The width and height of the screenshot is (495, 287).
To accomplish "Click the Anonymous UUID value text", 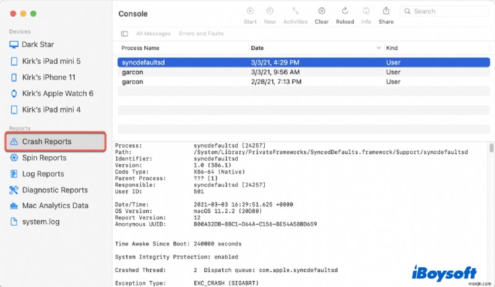I will (255, 224).
